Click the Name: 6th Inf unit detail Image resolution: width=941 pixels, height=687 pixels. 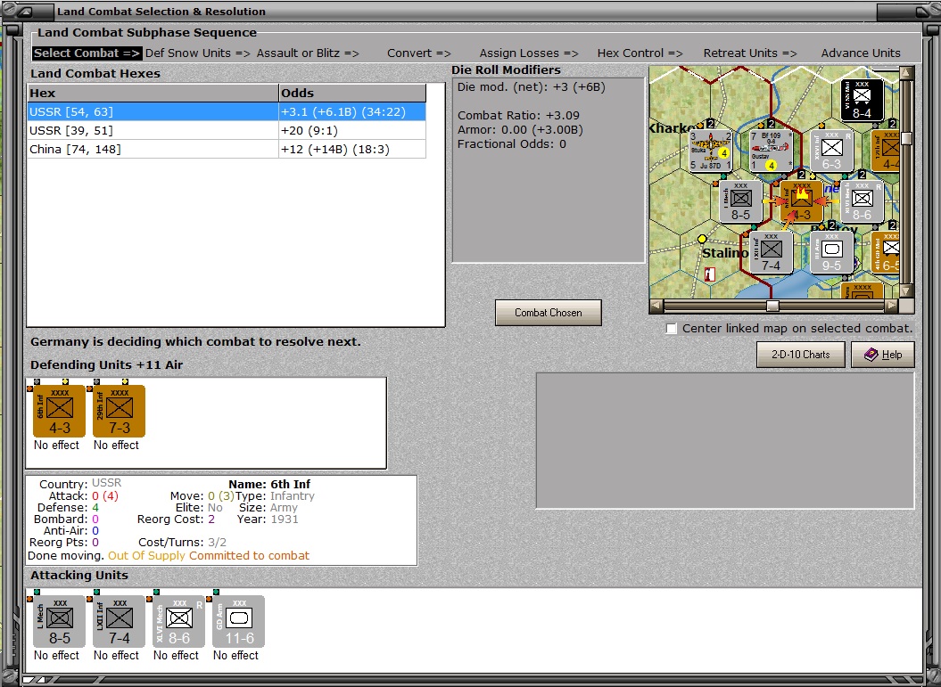tap(269, 484)
